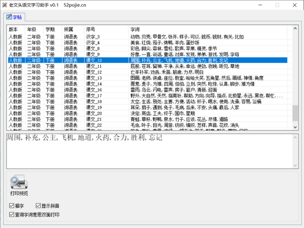Close the application window
304x228 pixels.
[294, 5]
